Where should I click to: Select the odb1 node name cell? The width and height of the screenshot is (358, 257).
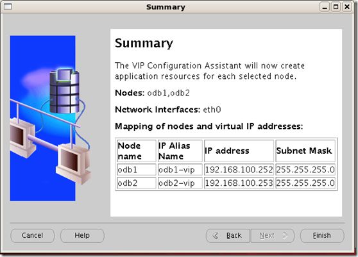coord(137,170)
